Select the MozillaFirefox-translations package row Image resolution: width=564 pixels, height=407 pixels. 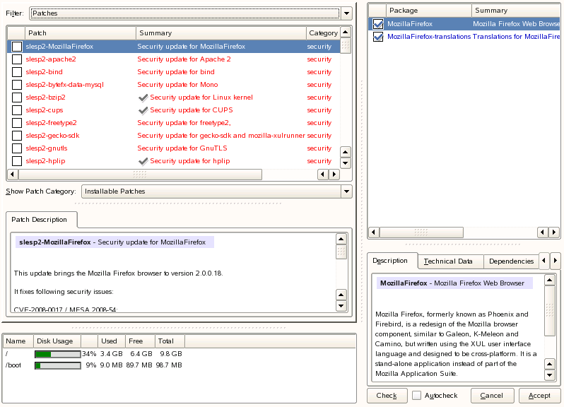tap(465, 37)
